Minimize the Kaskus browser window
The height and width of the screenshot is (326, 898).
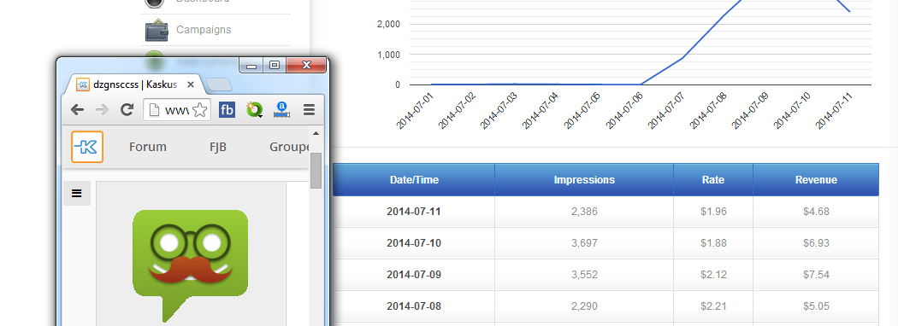click(x=251, y=65)
